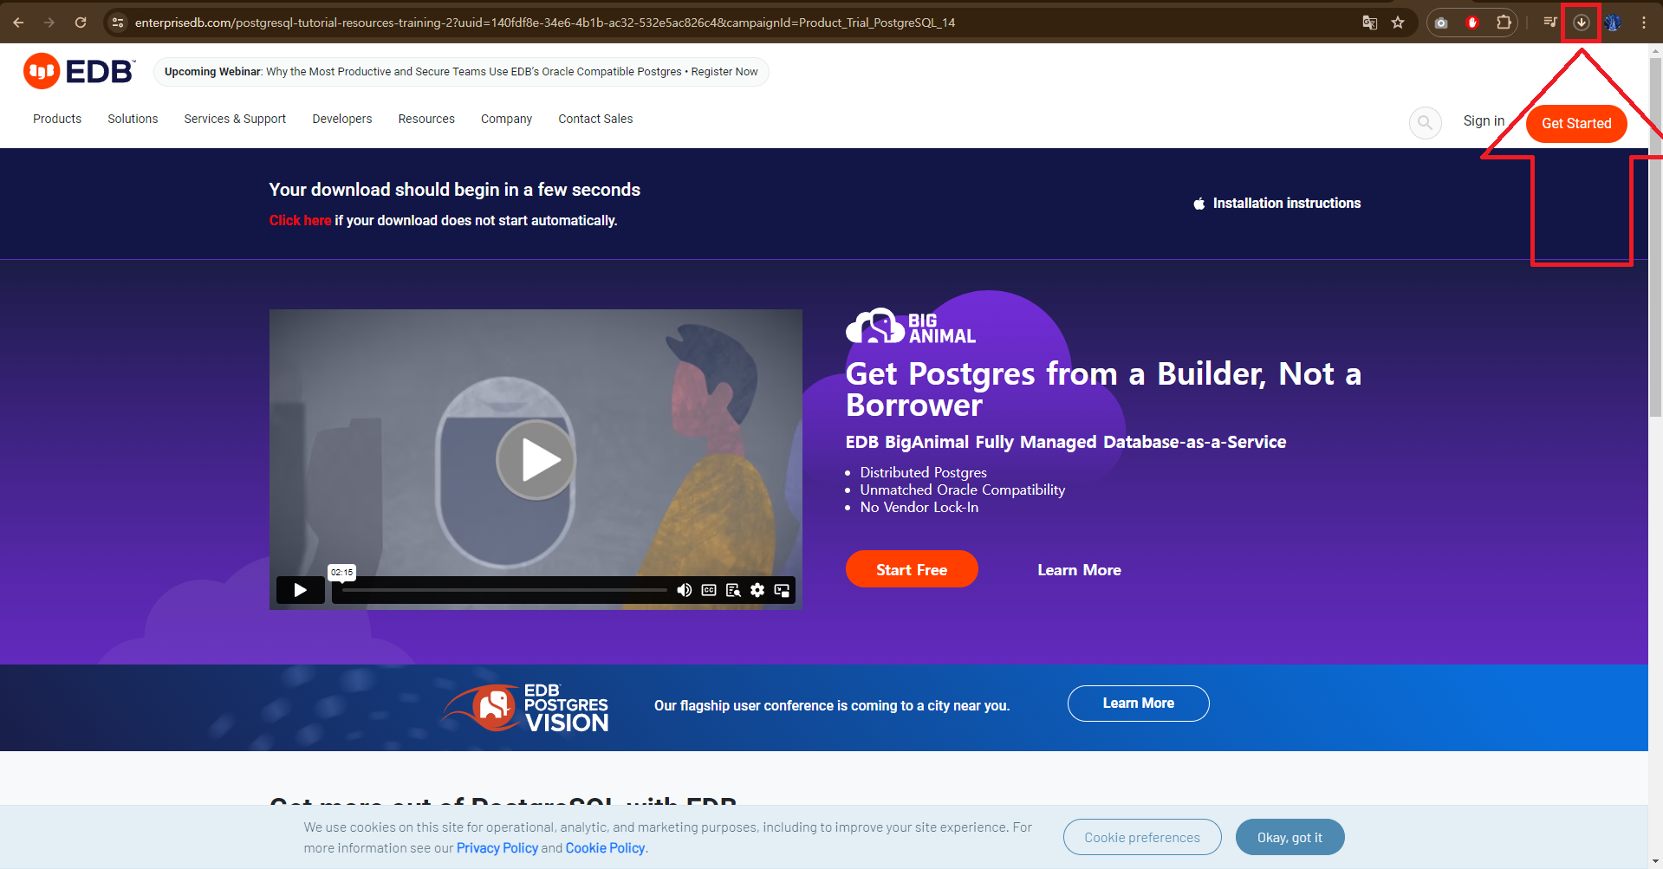This screenshot has height=869, width=1663.
Task: Accept cookies with 'Okay, got it'
Action: click(1289, 837)
